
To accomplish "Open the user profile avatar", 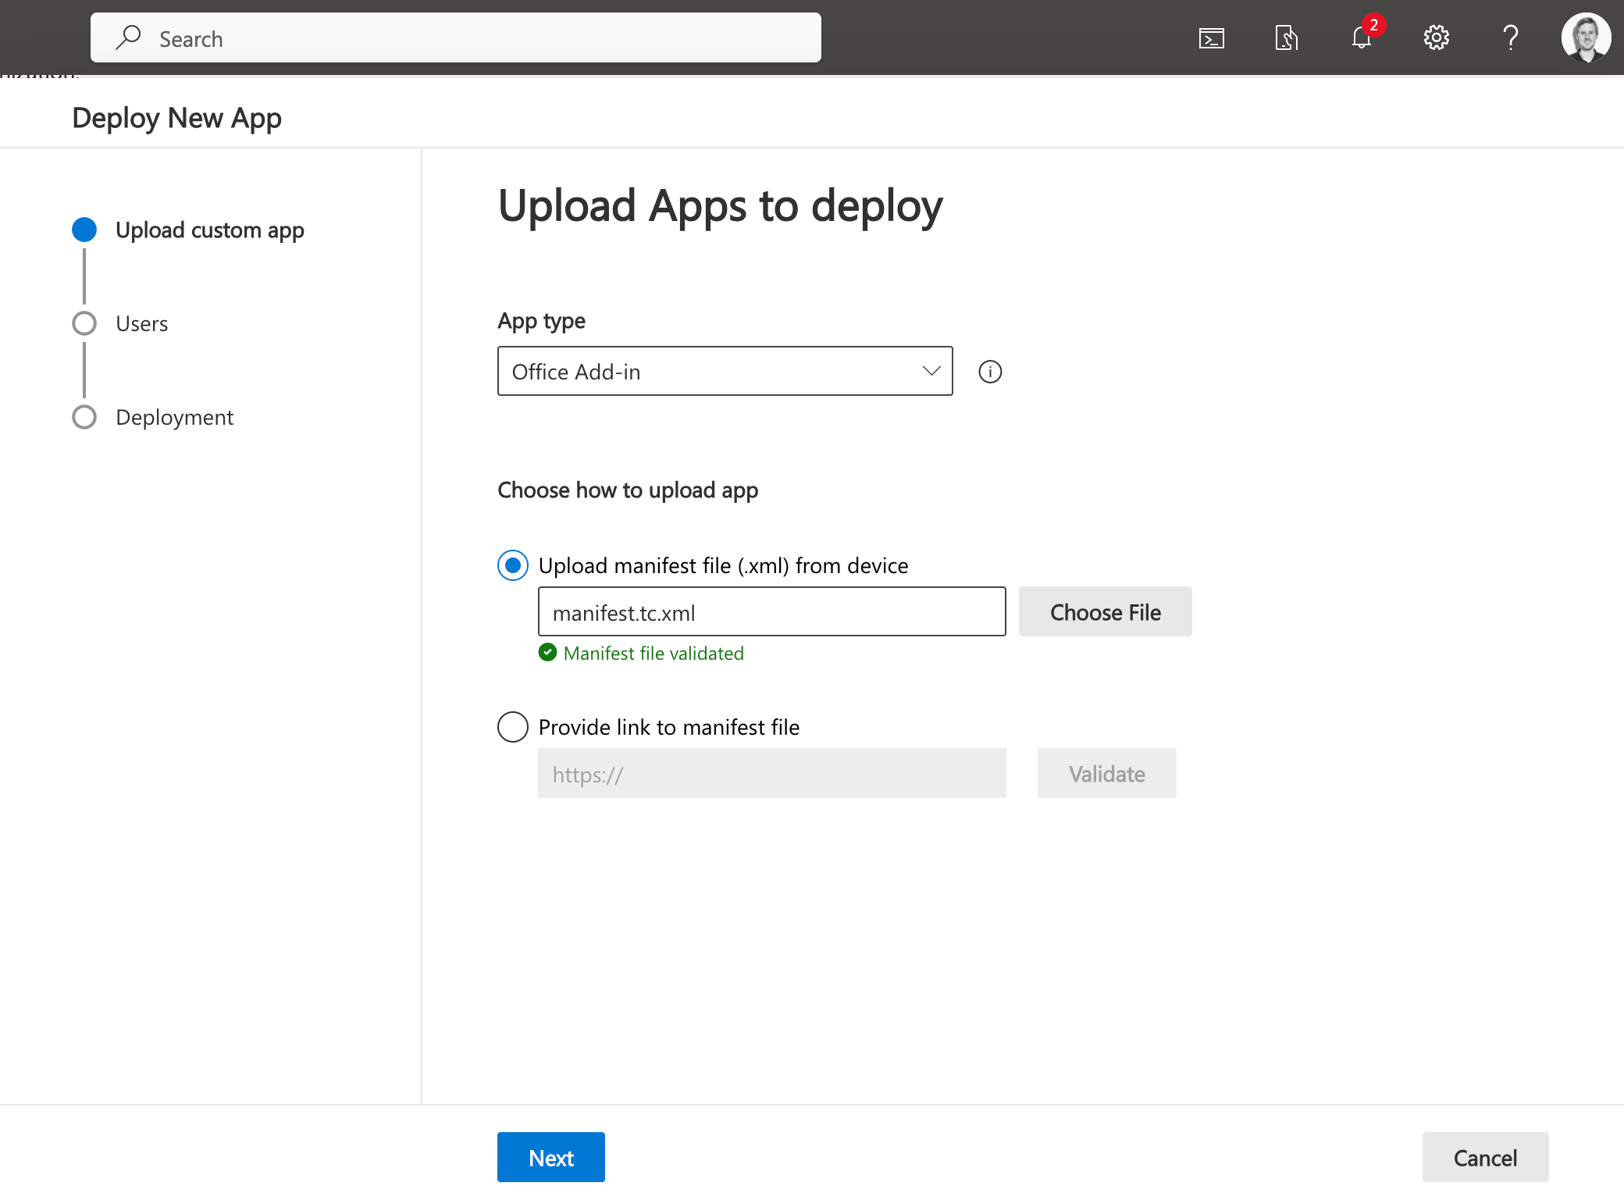I will click(x=1586, y=37).
